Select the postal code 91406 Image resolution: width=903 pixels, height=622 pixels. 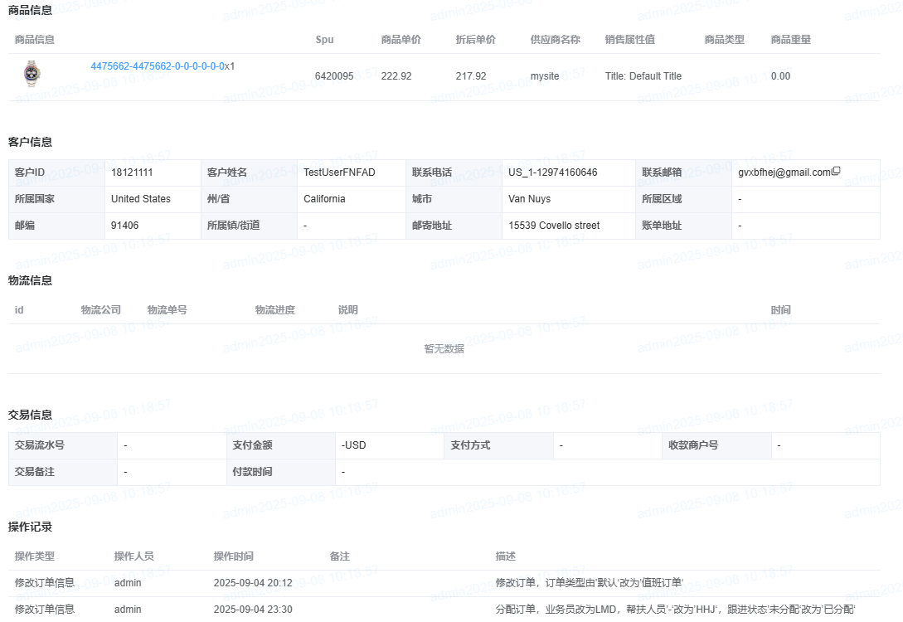pyautogui.click(x=125, y=226)
